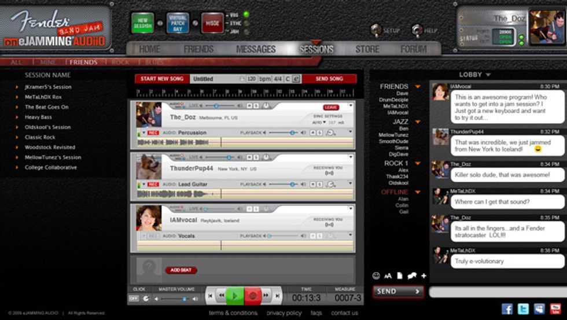Flip the HELP toggle switch

(x=417, y=30)
